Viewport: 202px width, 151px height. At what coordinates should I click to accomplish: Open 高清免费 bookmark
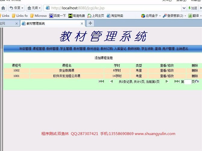point(77,16)
